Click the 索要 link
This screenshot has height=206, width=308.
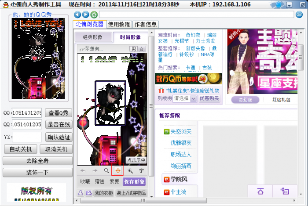(114, 181)
